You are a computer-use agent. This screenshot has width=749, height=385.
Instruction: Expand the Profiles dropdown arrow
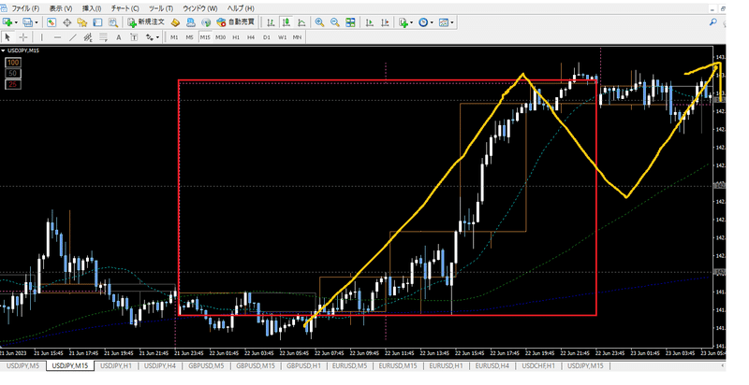click(36, 22)
